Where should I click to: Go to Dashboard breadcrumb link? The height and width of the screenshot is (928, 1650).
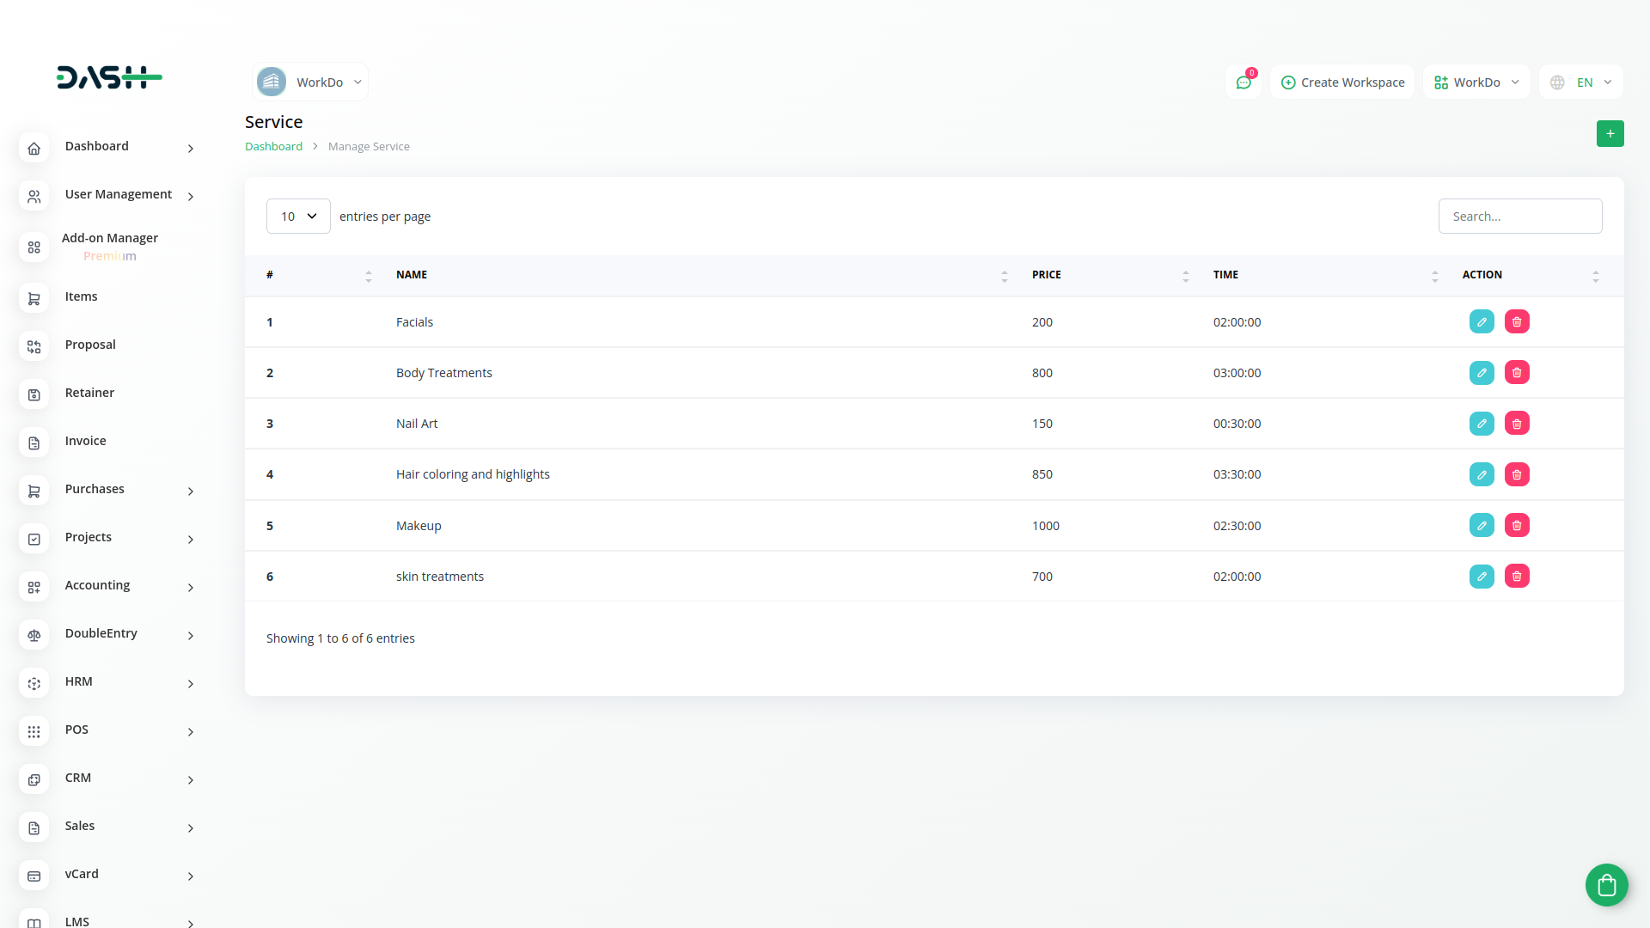(x=273, y=147)
